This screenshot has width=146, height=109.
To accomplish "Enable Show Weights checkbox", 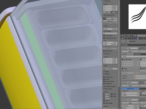I will 104,103.
